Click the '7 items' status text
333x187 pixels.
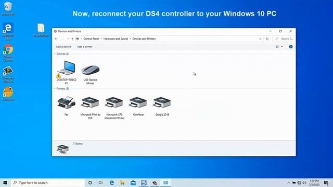tap(78, 144)
